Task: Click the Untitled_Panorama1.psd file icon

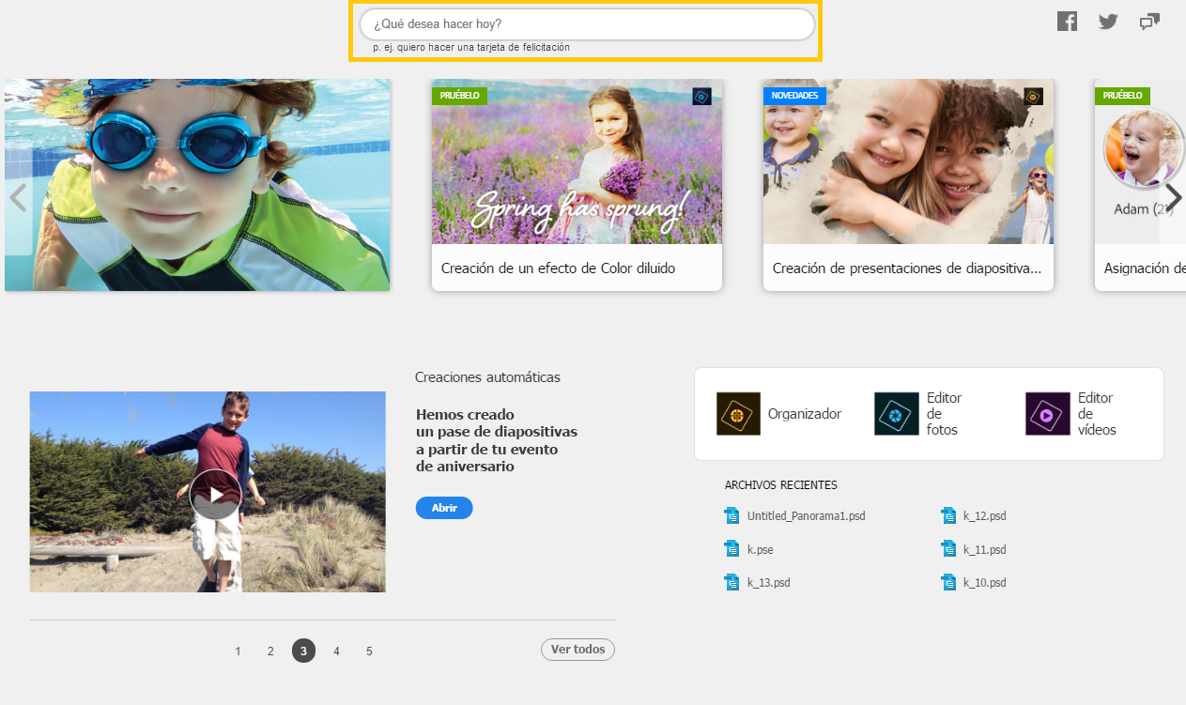Action: [x=732, y=515]
